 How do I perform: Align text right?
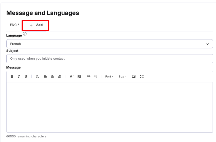coord(59,77)
